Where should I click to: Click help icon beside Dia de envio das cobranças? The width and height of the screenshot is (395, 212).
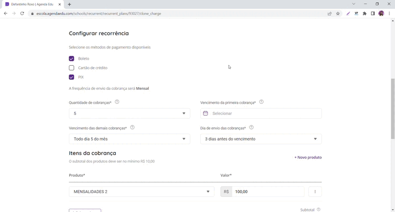[251, 127]
